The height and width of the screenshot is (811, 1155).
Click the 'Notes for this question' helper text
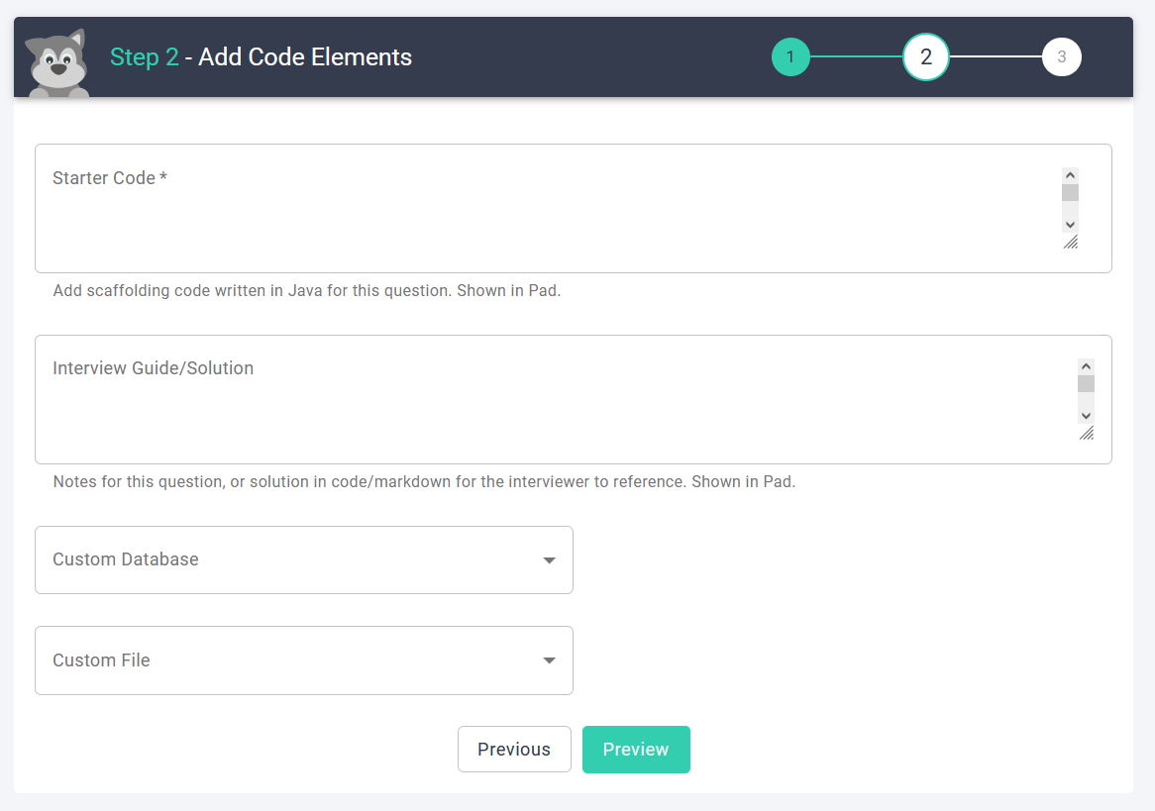pos(424,481)
